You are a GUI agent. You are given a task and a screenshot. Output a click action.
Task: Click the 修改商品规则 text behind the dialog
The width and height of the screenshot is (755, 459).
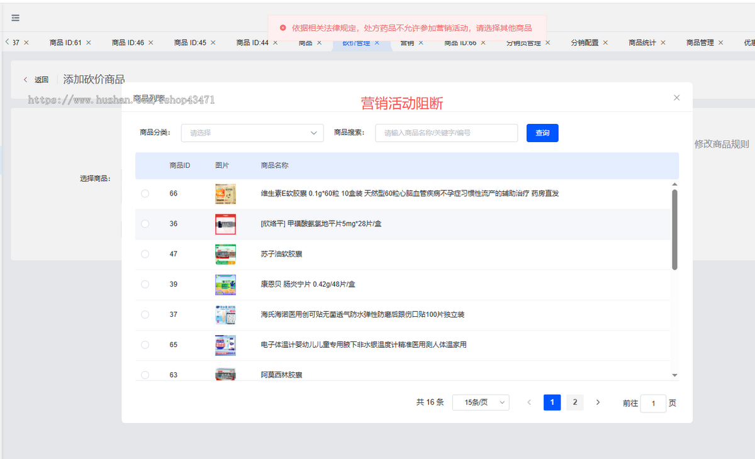coord(722,144)
